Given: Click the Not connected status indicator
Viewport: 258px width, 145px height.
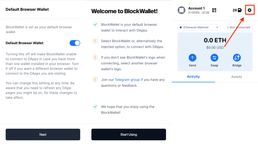Looking at the screenshot, I should click(x=238, y=27).
